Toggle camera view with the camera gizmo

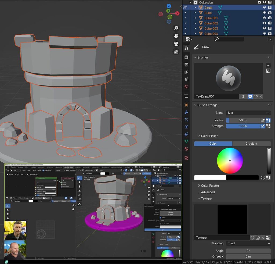click(176, 44)
